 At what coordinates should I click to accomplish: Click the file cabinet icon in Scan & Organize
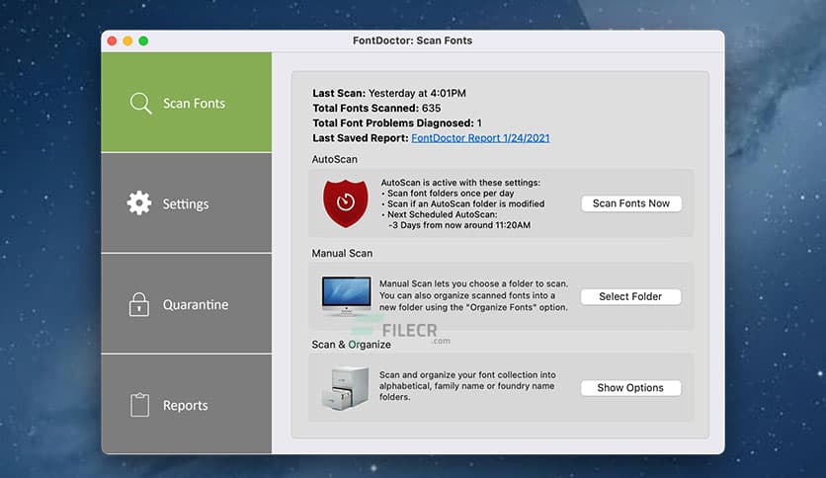[x=346, y=388]
